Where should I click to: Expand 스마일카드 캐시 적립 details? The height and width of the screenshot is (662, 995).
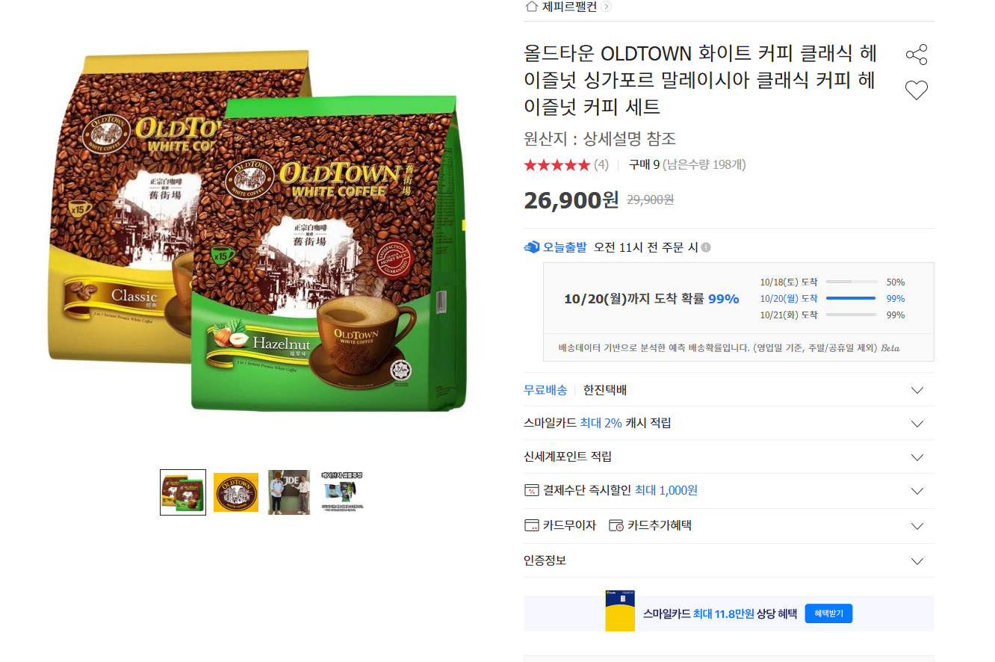tap(917, 424)
